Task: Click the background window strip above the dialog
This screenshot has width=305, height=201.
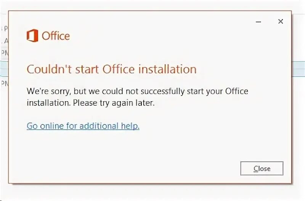Action: [152, 5]
